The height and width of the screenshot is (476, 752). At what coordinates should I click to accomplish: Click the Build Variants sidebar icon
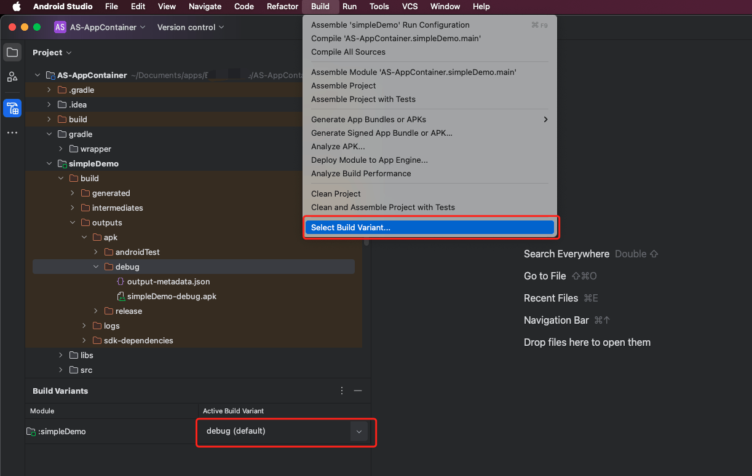[x=12, y=109]
